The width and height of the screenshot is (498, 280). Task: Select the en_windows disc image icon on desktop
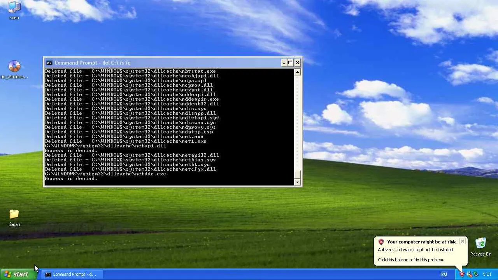coord(14,70)
